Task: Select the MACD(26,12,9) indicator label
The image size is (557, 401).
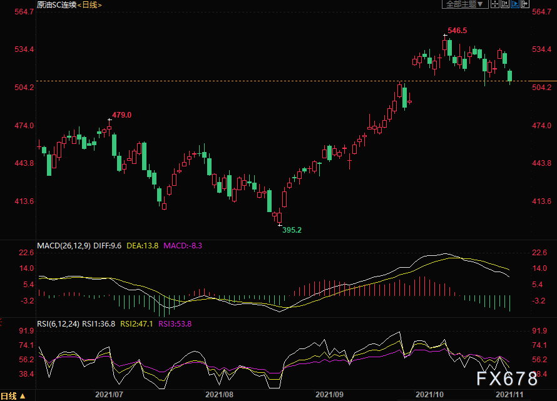Action: coord(64,245)
